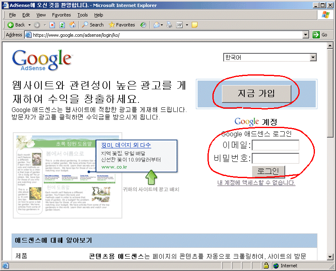The height and width of the screenshot is (271, 336).
Task: Maximize the Internet Explorer window
Action: 322,5
